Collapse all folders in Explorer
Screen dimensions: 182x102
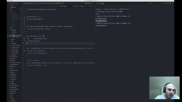pyautogui.click(x=17, y=3)
